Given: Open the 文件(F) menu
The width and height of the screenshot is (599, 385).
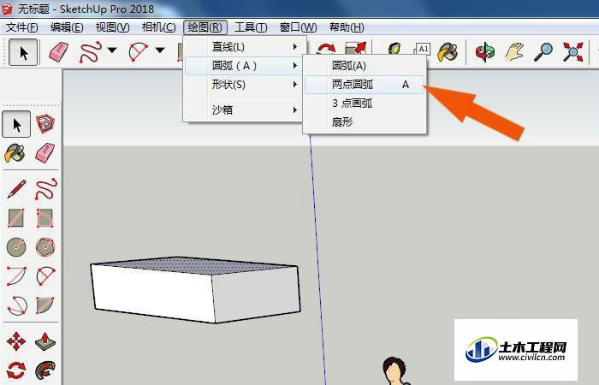Looking at the screenshot, I should pyautogui.click(x=22, y=27).
